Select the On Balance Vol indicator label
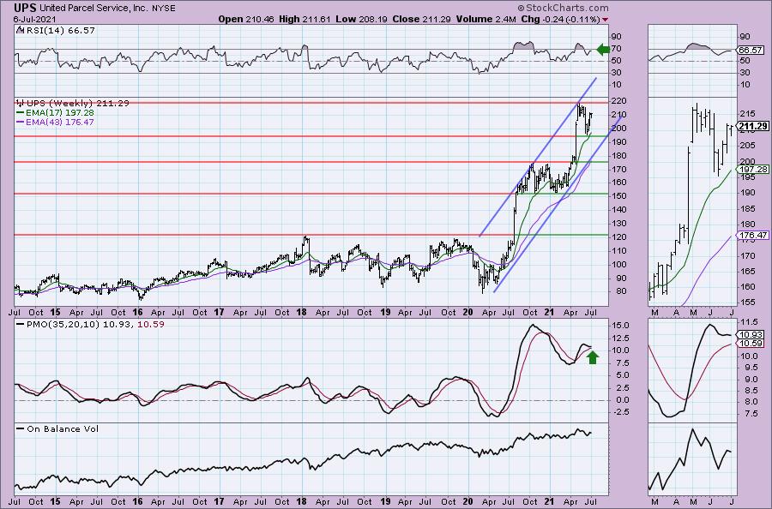This screenshot has width=772, height=509. tap(63, 428)
